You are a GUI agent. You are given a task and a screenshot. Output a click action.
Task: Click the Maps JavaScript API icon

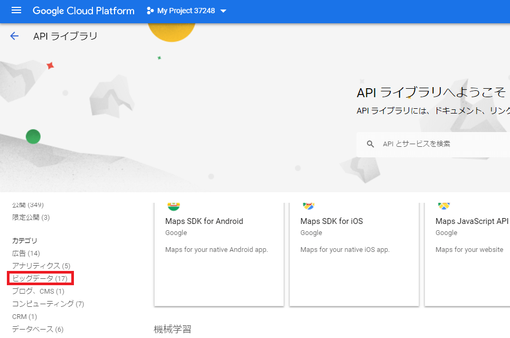click(443, 206)
